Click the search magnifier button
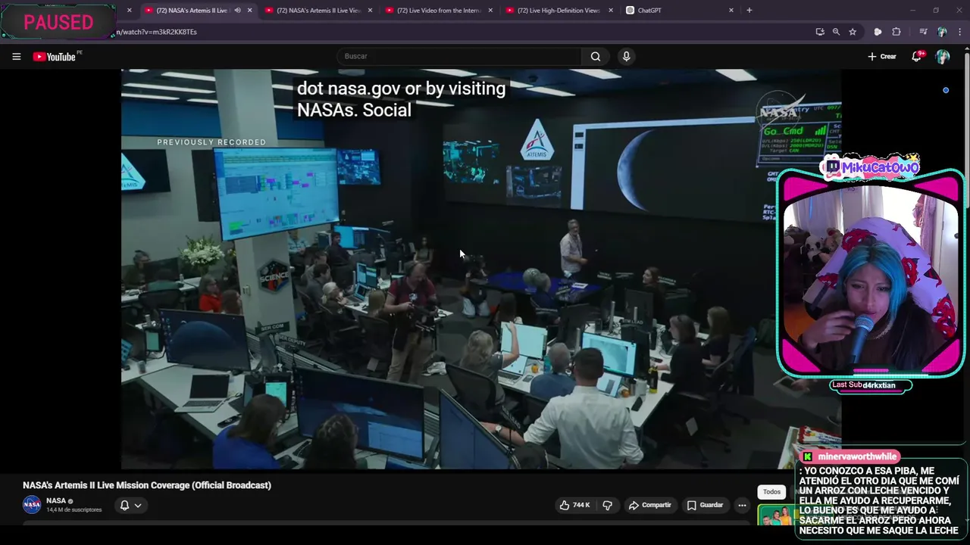The width and height of the screenshot is (970, 545). [596, 57]
